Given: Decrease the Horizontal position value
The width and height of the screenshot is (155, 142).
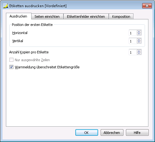Looking at the screenshot, I should (x=139, y=34).
